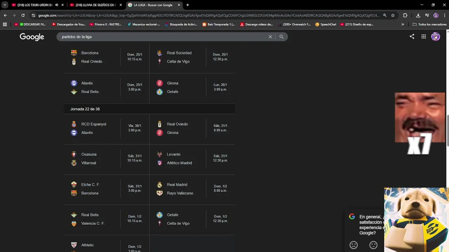Open the bookmarks bar apps grid icon
This screenshot has height=252, width=449.
coord(5,24)
